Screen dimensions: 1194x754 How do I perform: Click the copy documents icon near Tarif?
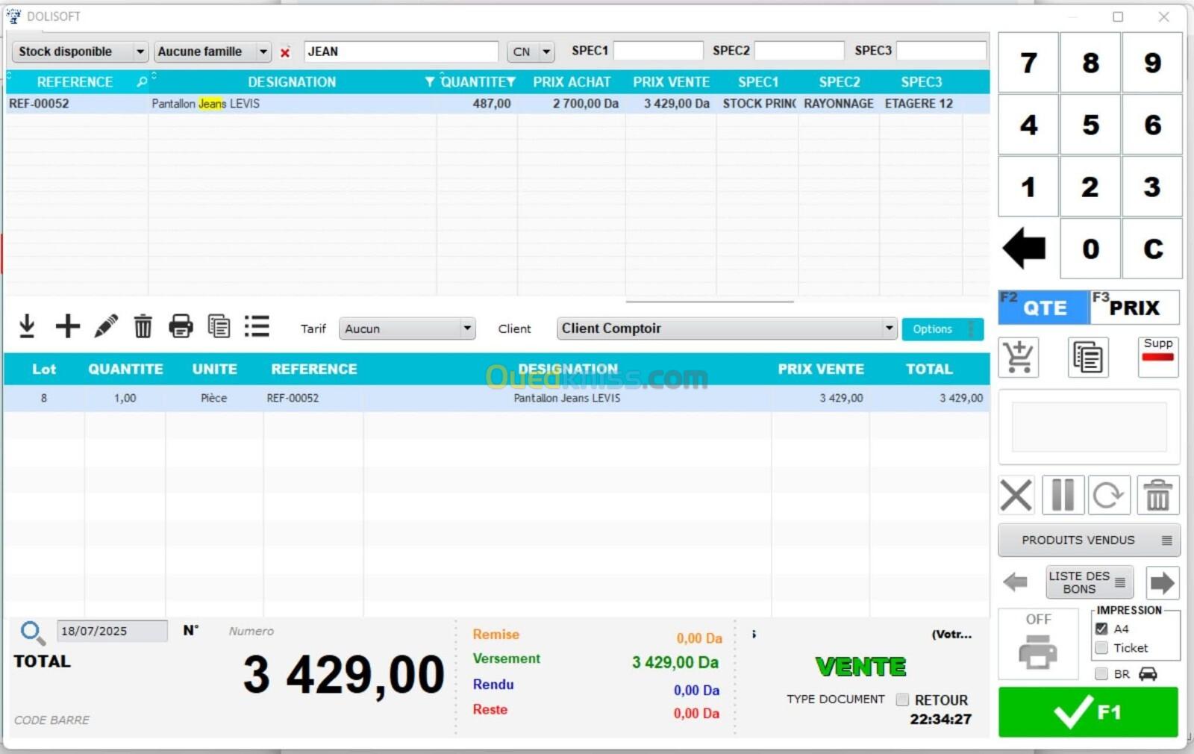click(x=219, y=326)
